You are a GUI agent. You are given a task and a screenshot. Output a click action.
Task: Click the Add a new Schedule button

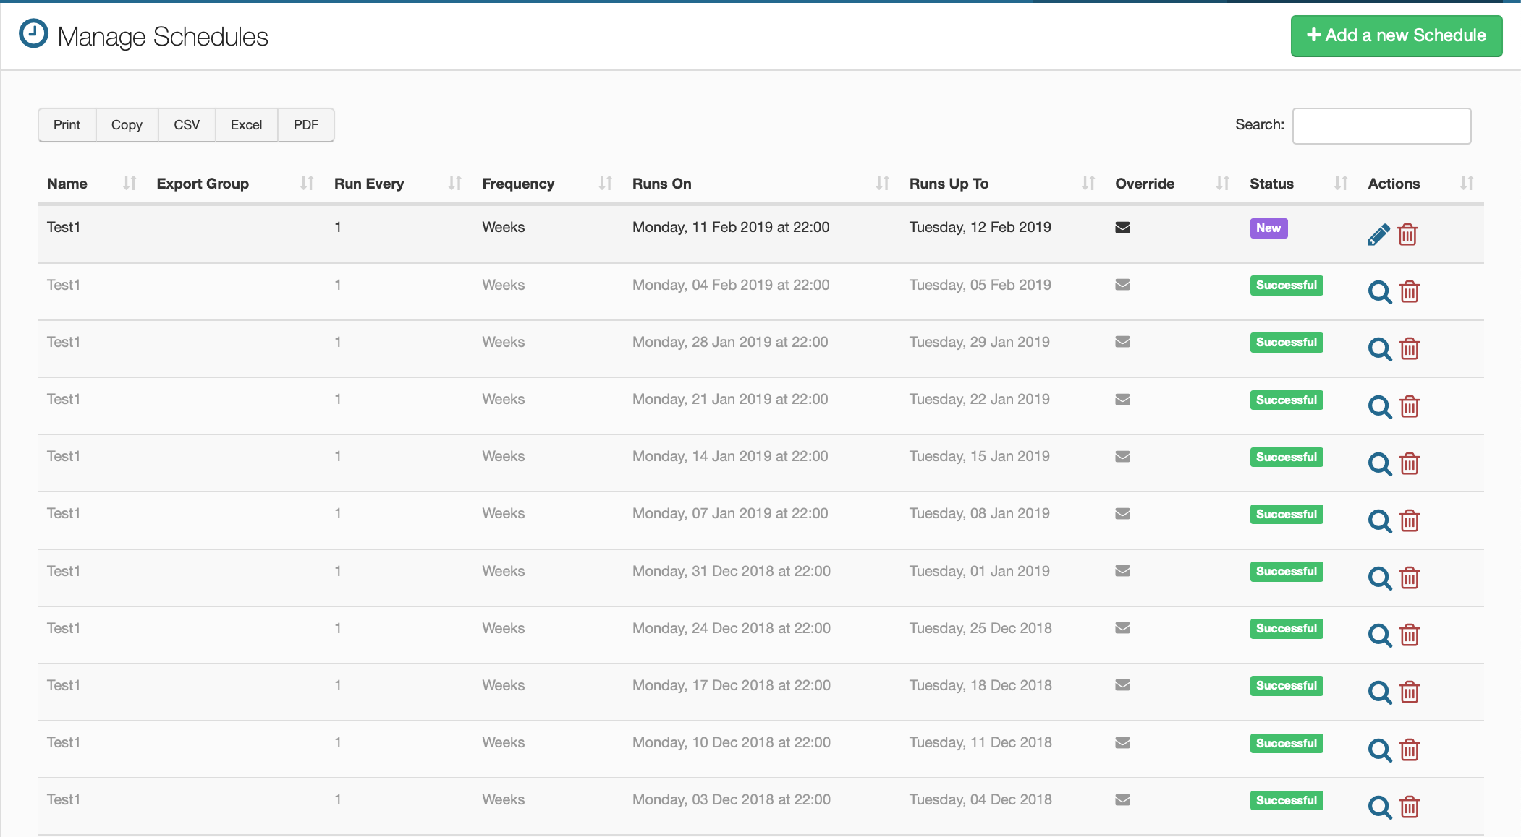(x=1396, y=35)
